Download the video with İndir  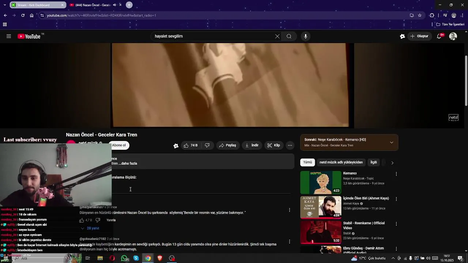pos(252,145)
